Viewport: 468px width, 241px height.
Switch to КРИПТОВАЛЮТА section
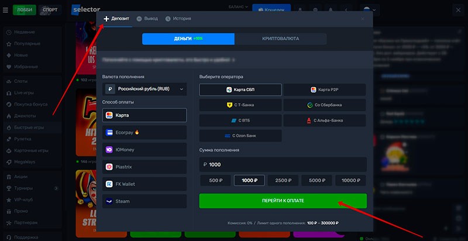(280, 39)
